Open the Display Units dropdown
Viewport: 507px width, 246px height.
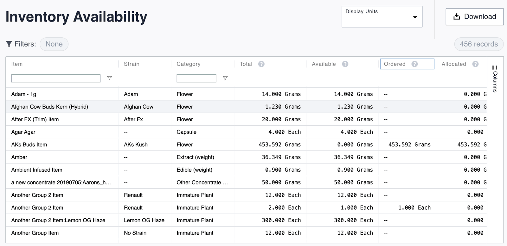(x=382, y=17)
